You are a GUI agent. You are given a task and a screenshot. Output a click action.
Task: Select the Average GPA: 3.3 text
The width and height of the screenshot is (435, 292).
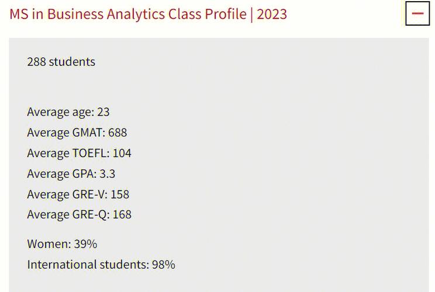[71, 173]
